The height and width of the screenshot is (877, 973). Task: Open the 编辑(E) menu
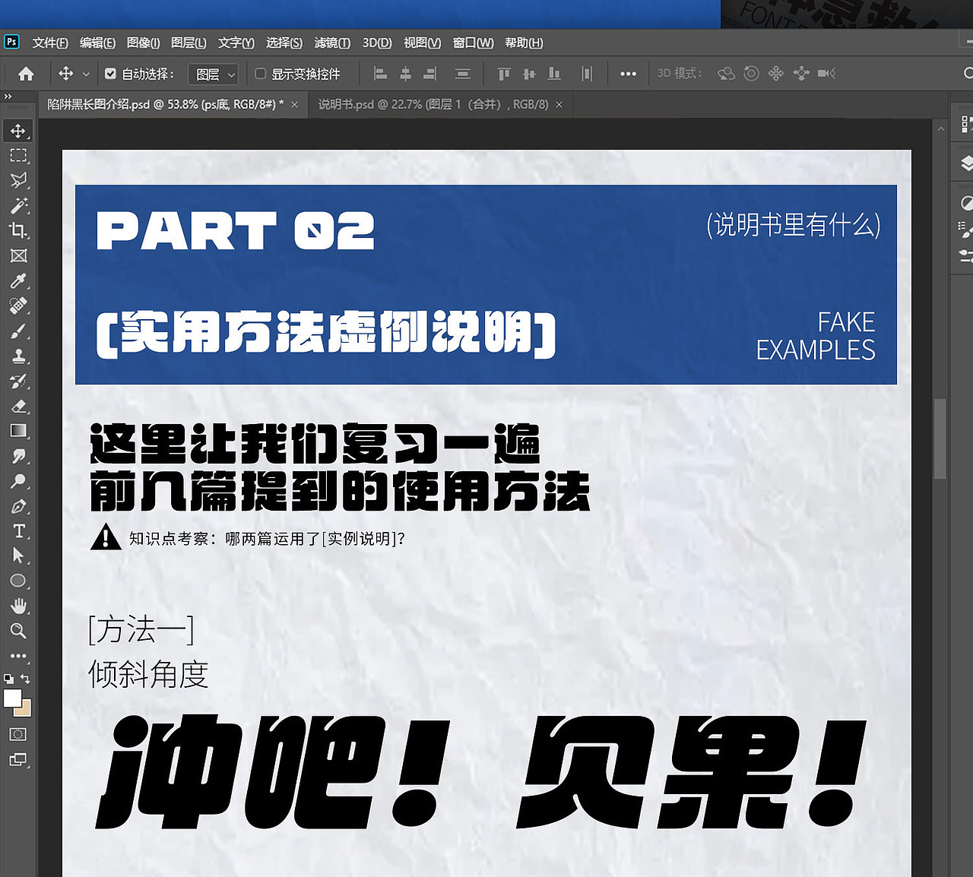tap(97, 43)
